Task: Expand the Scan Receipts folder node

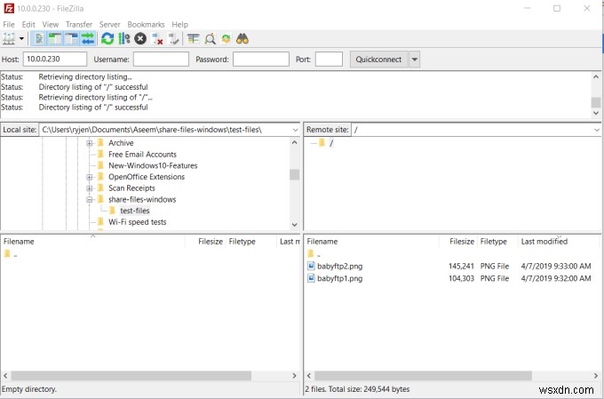Action: 90,188
